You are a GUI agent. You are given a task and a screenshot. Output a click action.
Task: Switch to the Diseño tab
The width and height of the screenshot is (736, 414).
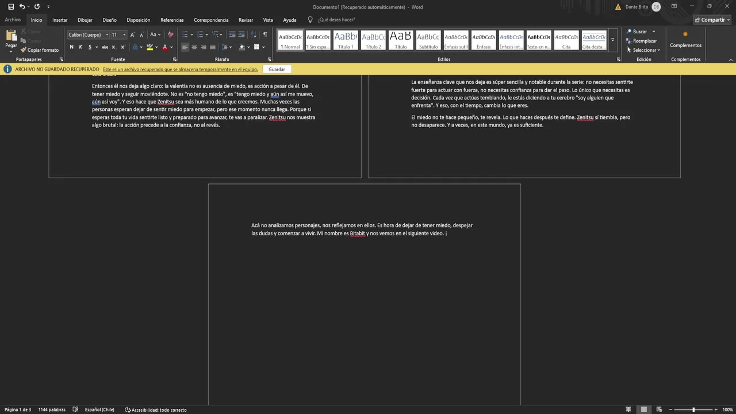(109, 20)
